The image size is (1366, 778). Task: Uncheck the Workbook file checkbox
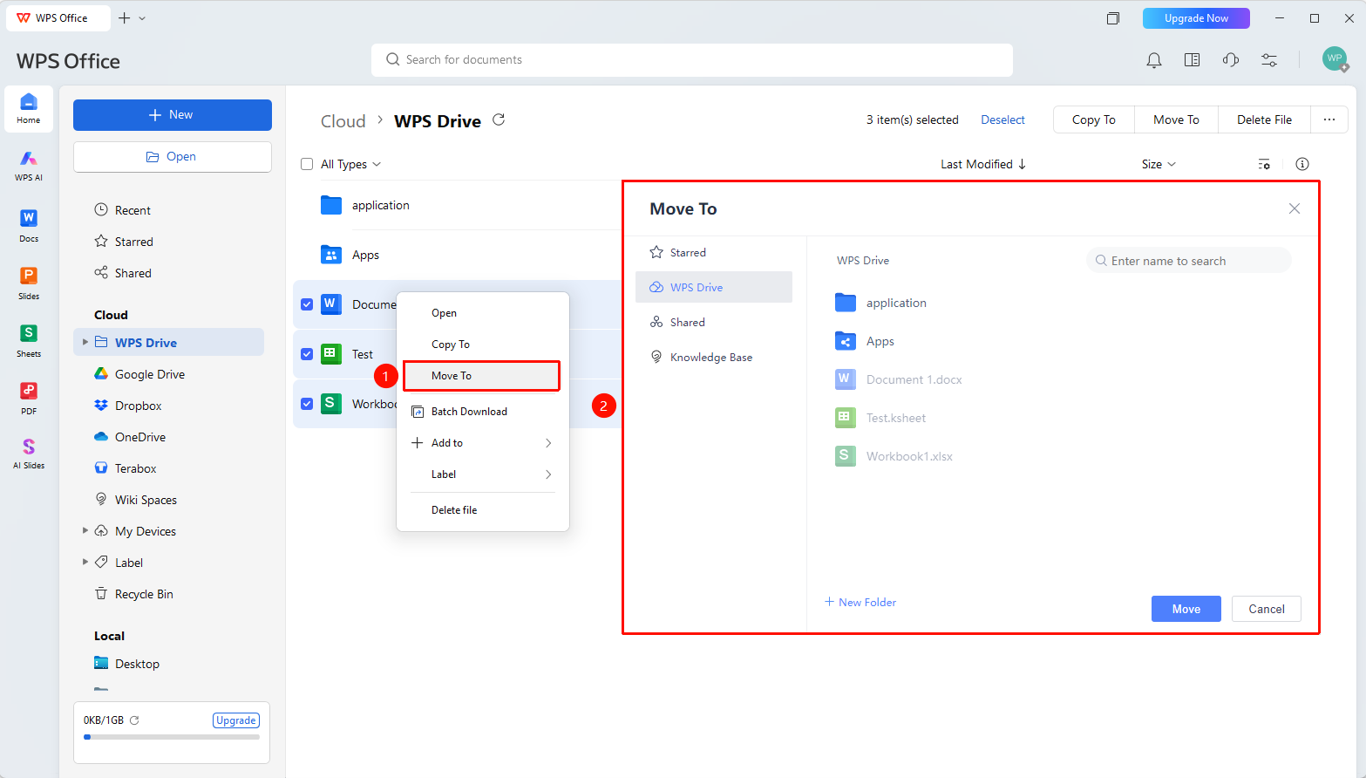pyautogui.click(x=307, y=404)
